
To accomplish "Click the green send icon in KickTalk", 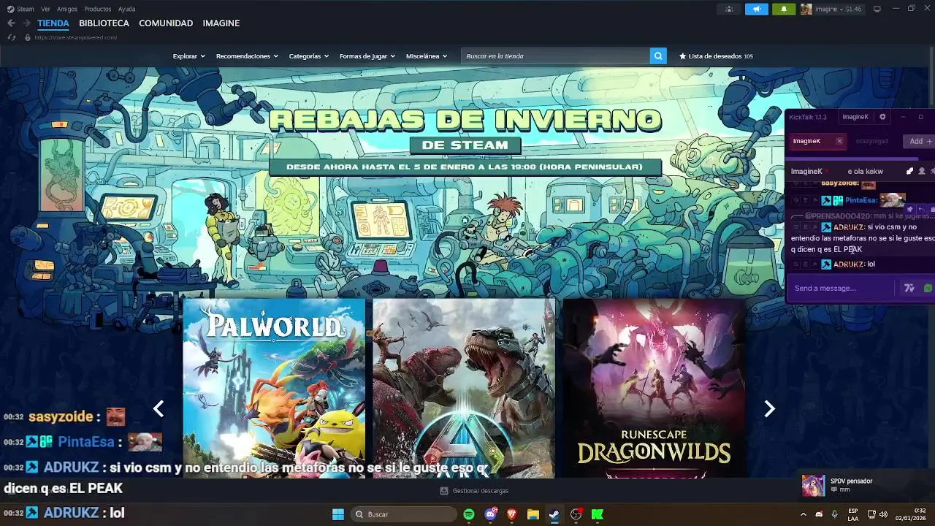I will point(928,289).
